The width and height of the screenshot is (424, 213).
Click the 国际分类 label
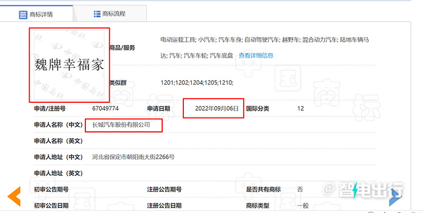(258, 109)
